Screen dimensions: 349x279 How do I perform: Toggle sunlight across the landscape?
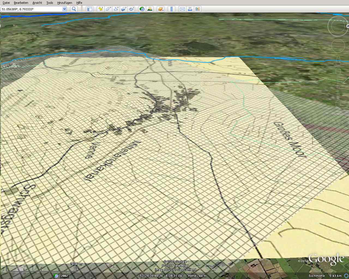[x=150, y=9]
